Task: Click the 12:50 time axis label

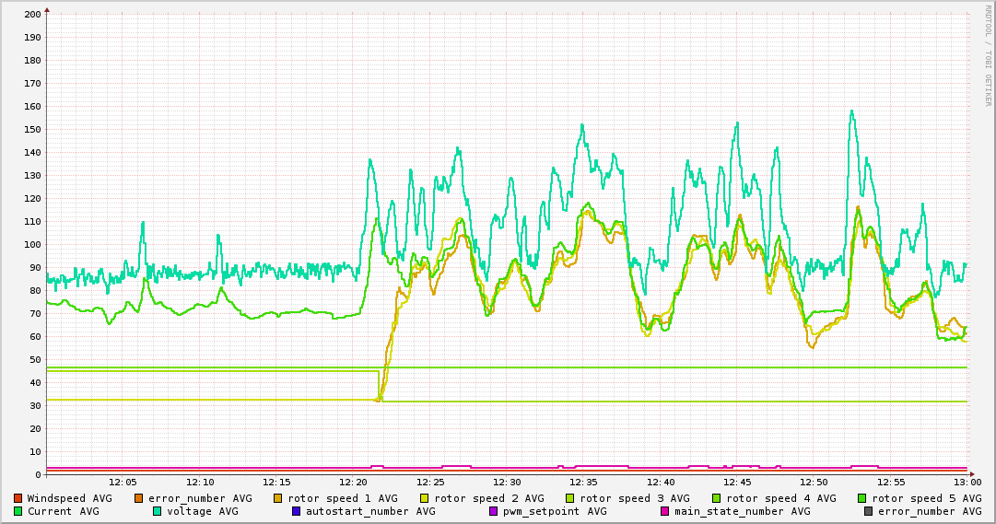Action: click(814, 483)
